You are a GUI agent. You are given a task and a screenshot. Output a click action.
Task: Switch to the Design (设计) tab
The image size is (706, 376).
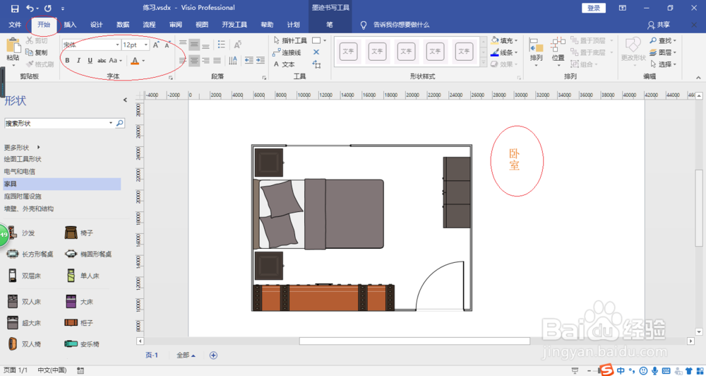pyautogui.click(x=96, y=25)
